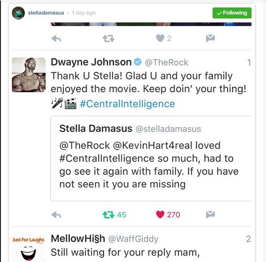This screenshot has height=262, width=267.
Task: Retweet the top partially shown tweet
Action: [x=108, y=39]
